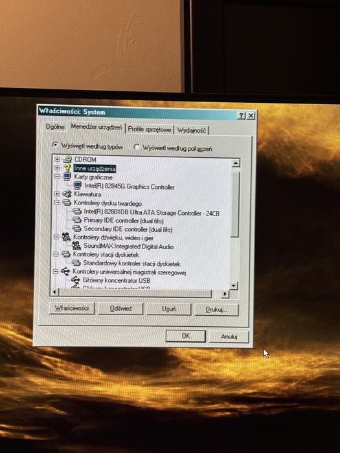Screen dimensions: 340x453
Task: Click the Główny koncentrator USB icon
Action: click(76, 280)
